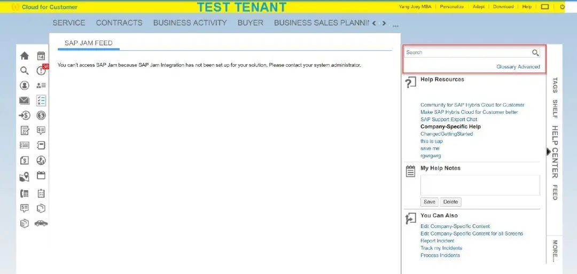Open the desk phone icon
The image size is (577, 274).
(24, 193)
